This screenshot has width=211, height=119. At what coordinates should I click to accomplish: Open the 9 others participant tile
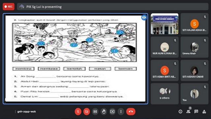[x=165, y=94]
